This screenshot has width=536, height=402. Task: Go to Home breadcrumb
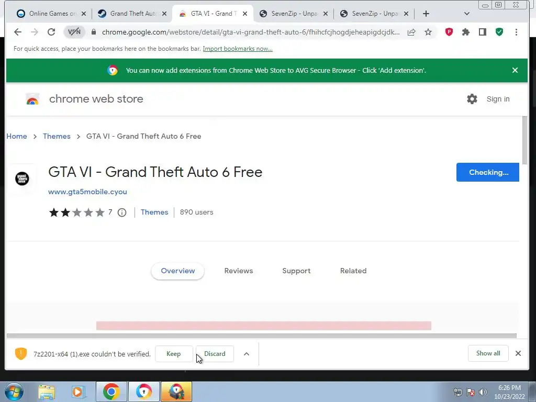(17, 136)
